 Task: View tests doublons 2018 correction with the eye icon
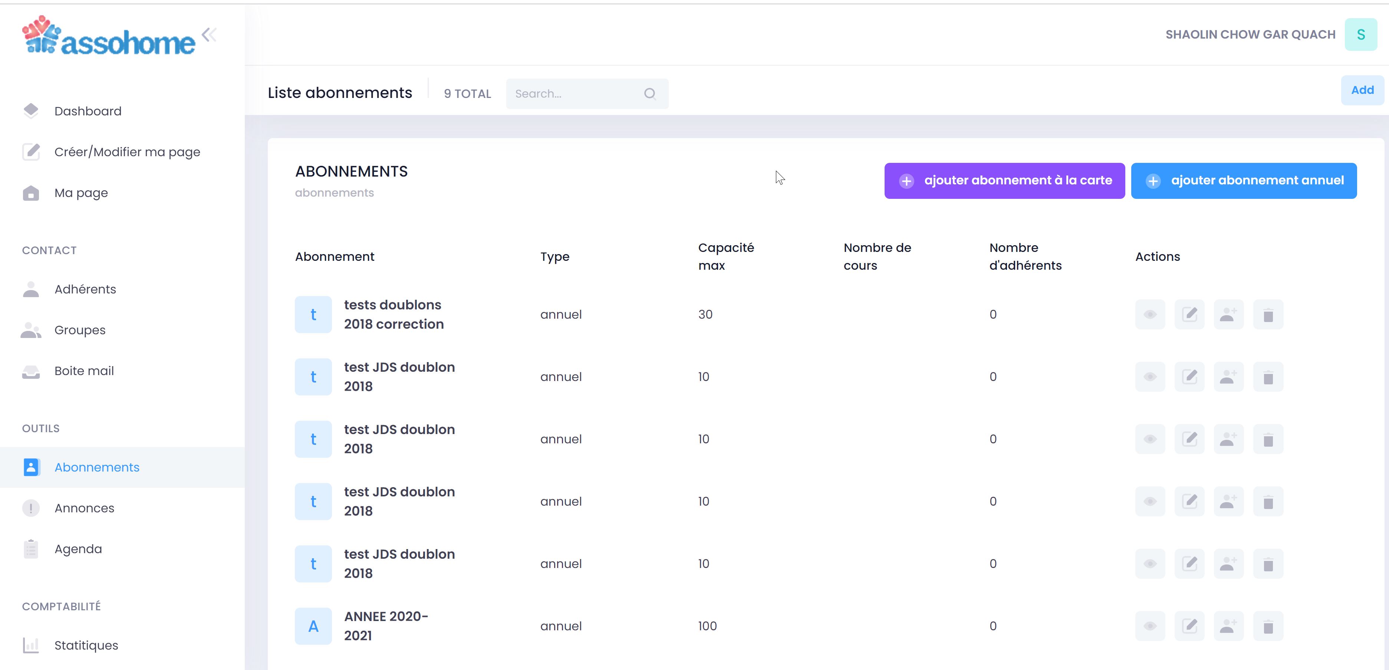(1150, 315)
